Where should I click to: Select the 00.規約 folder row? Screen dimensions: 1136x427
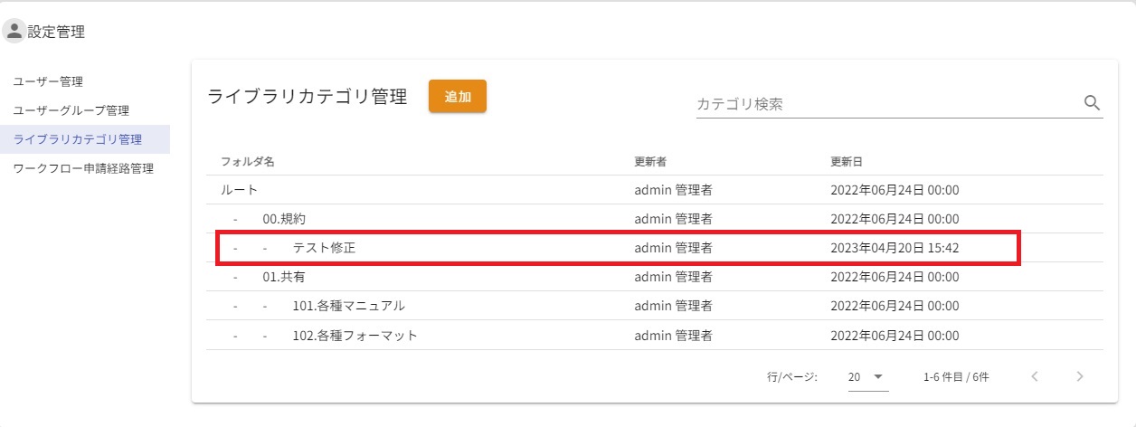(x=289, y=219)
